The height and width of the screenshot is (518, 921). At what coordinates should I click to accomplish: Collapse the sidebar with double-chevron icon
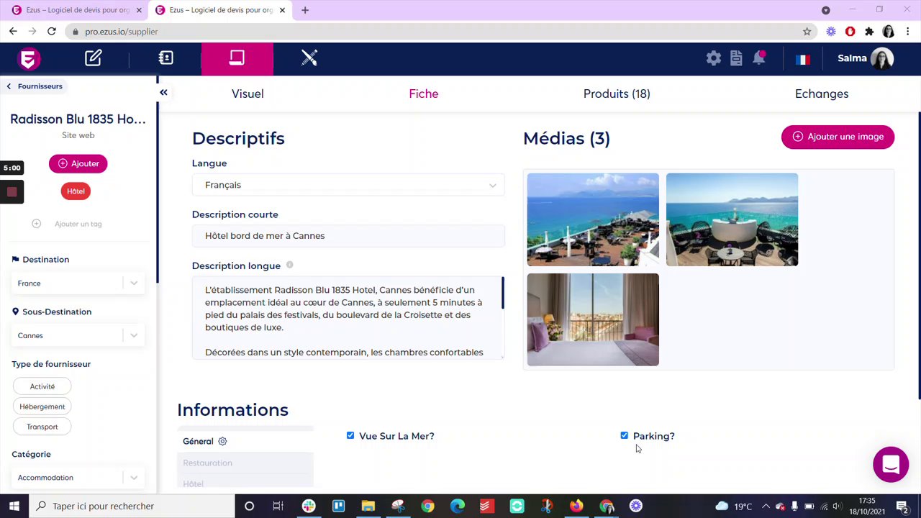point(163,93)
